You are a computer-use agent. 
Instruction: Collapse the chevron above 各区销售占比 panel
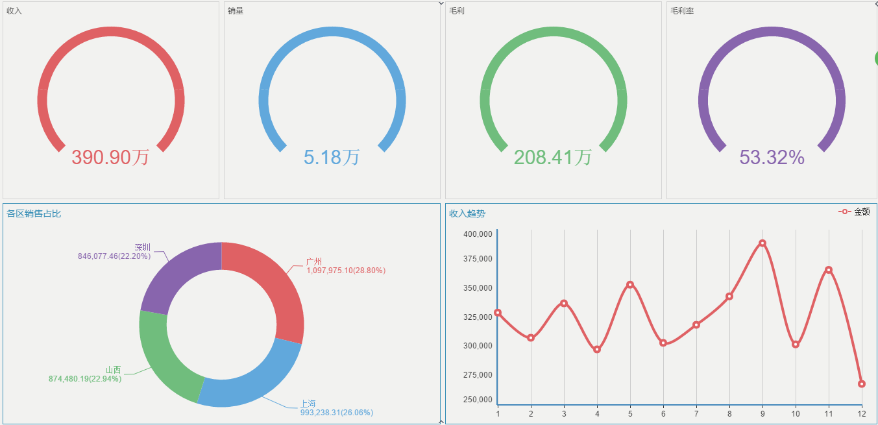pyautogui.click(x=441, y=3)
